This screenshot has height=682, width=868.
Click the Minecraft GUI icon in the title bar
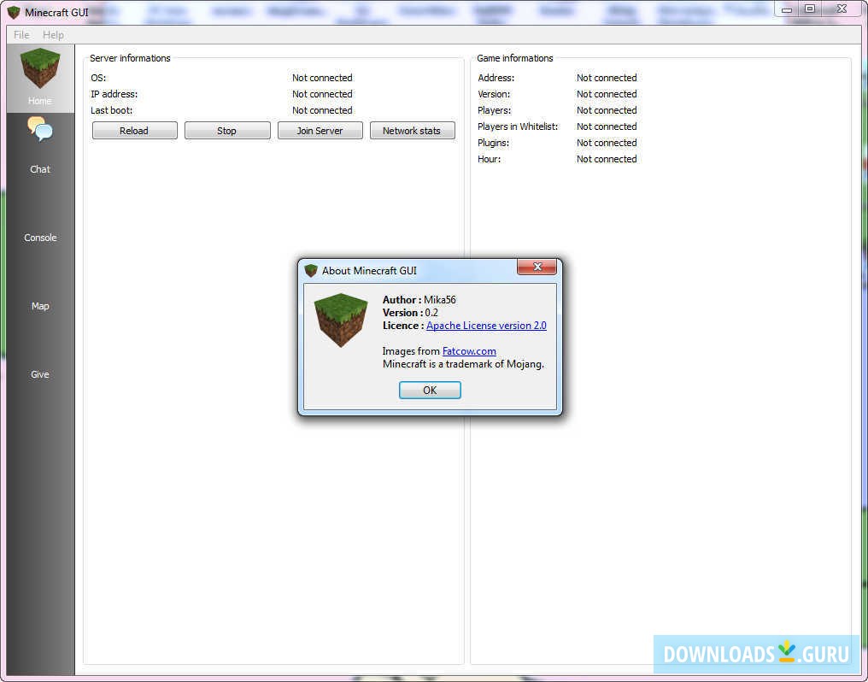[13, 12]
